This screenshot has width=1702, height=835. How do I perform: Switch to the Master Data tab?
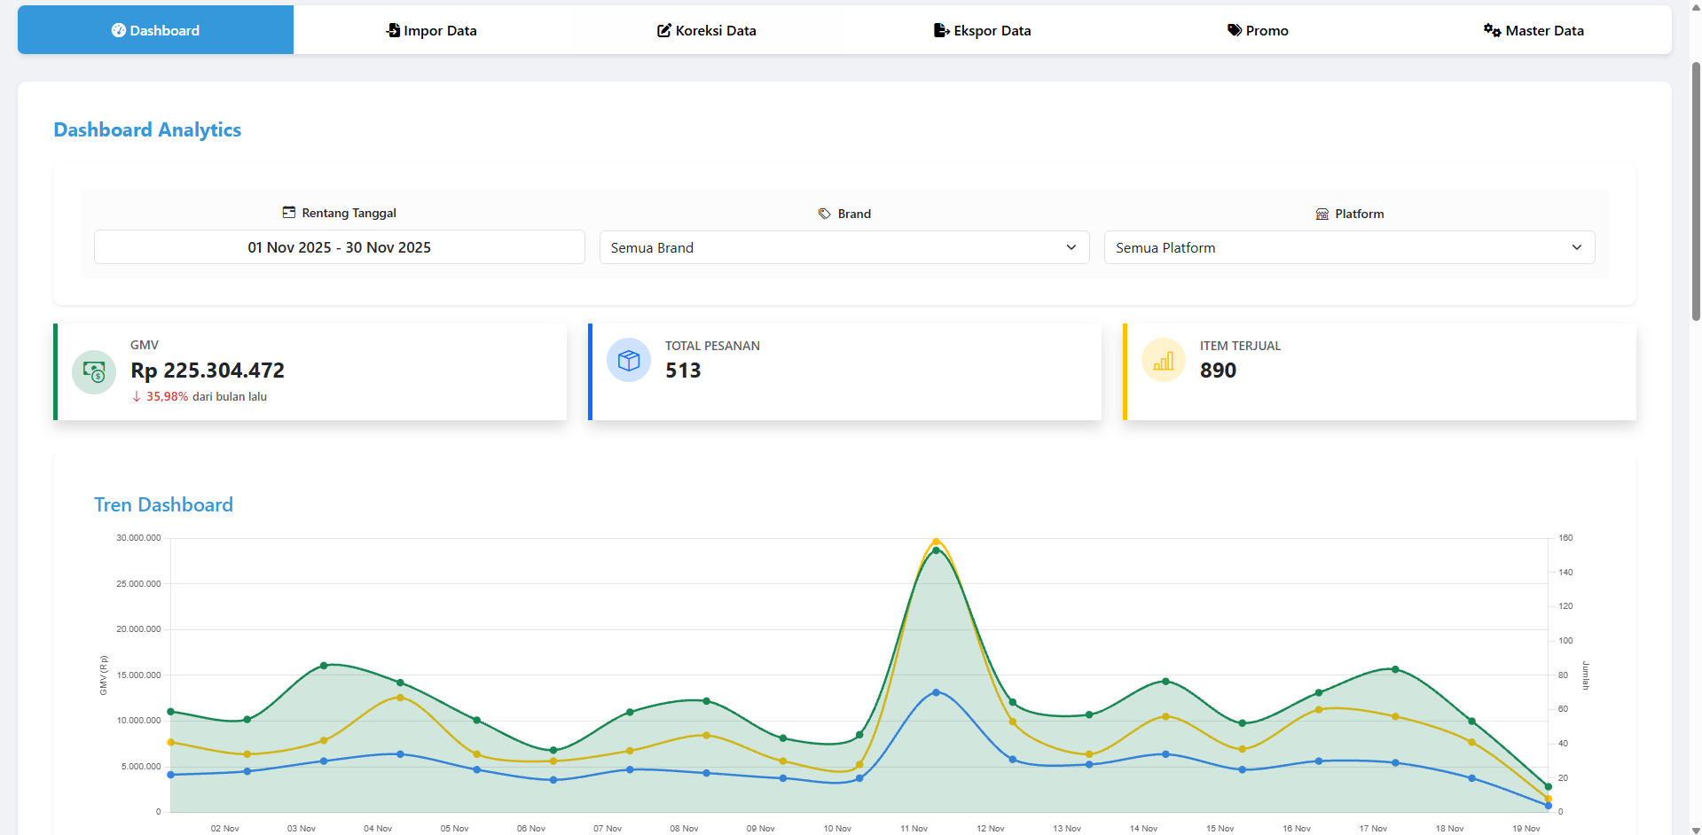(x=1533, y=29)
